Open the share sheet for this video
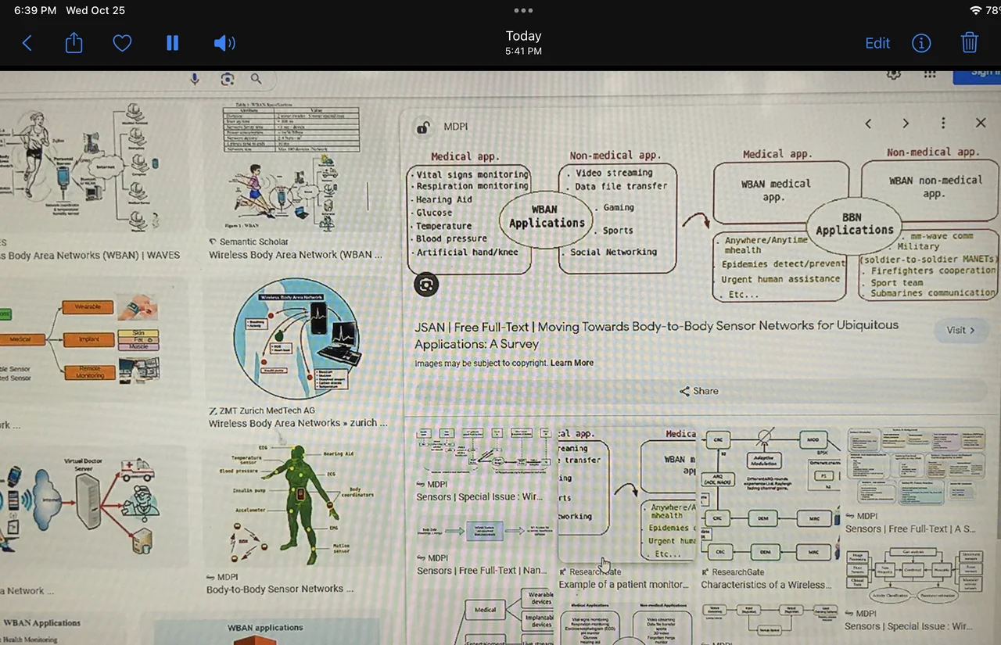1001x645 pixels. [74, 42]
